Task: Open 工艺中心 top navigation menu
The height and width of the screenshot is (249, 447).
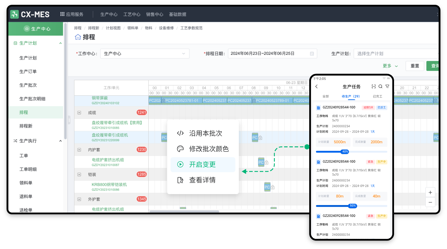Action: [132, 14]
